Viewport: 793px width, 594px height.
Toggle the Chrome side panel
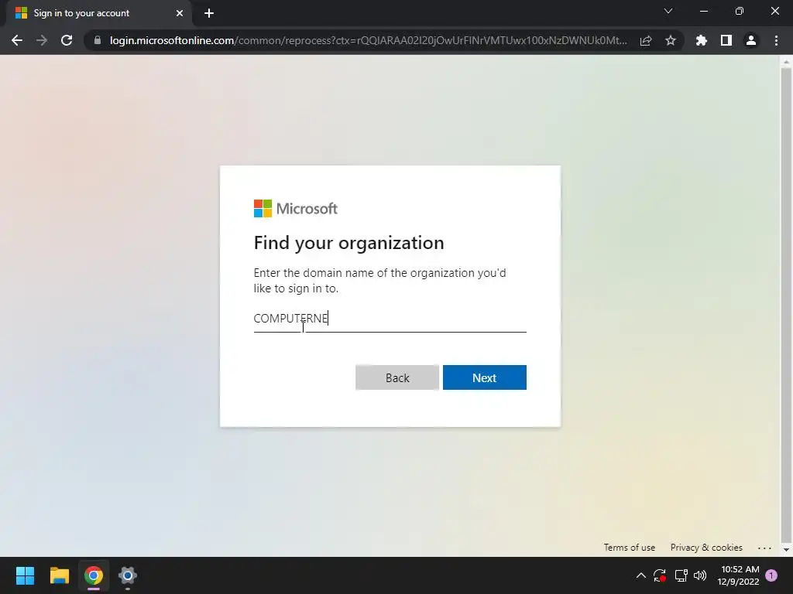[x=726, y=40]
